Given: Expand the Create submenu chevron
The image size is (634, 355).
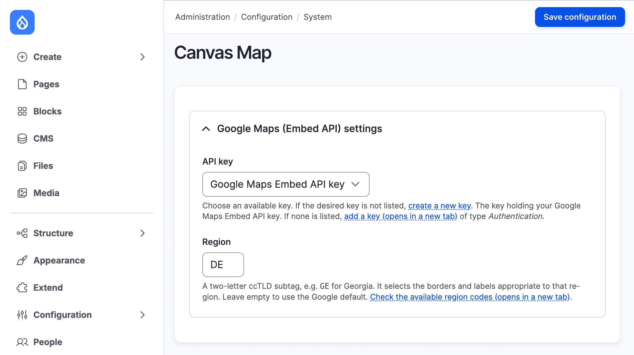Looking at the screenshot, I should (x=143, y=57).
